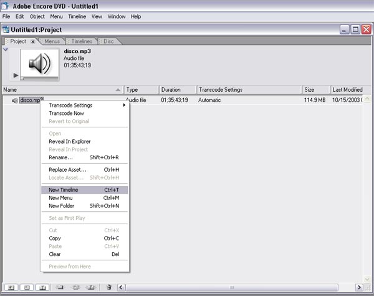Image resolution: width=374 pixels, height=296 pixels.
Task: Minimize the Untitled1:Project window
Action: click(344, 30)
